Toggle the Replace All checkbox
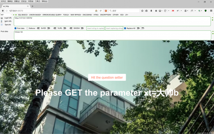The height and width of the screenshot is (134, 214). (125, 28)
